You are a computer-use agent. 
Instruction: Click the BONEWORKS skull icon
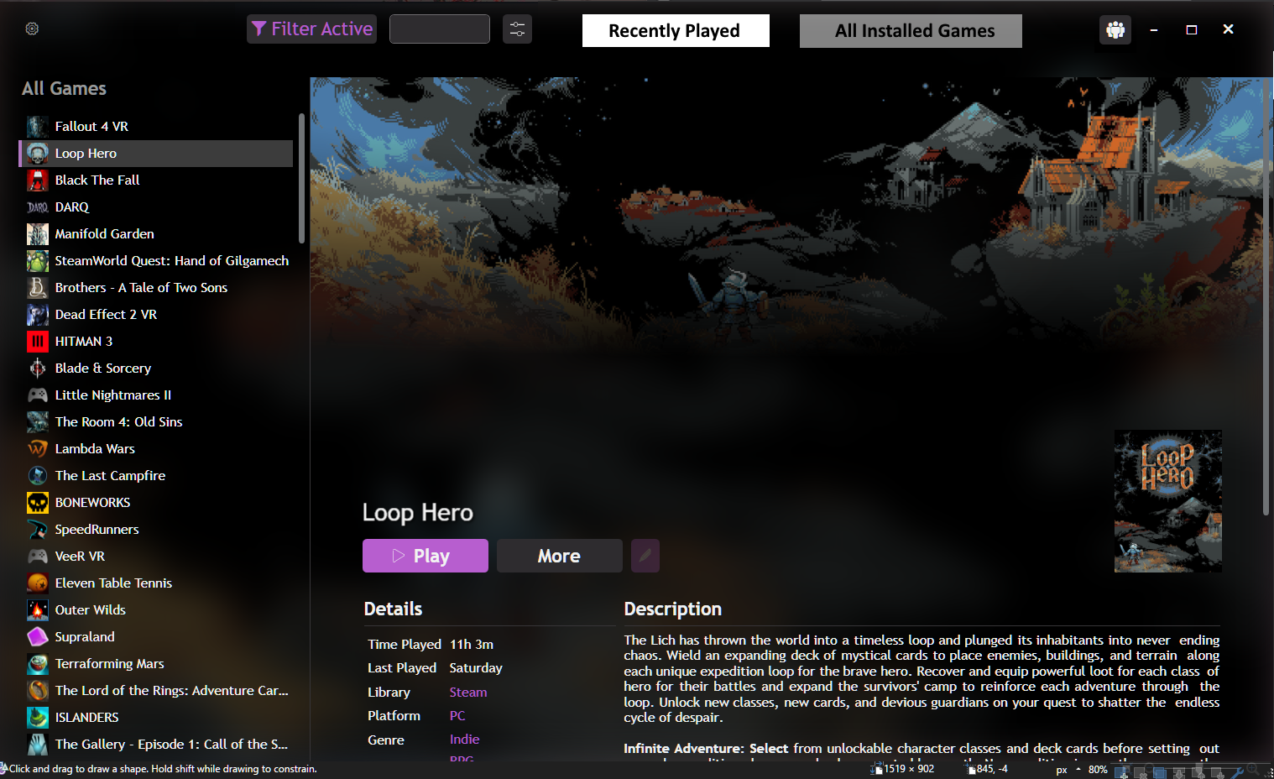coord(37,502)
